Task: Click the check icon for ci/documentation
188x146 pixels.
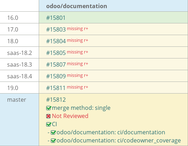Action: coord(53,133)
